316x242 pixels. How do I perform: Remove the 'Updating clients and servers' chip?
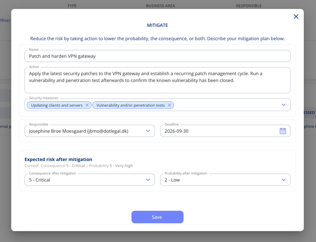pyautogui.click(x=87, y=105)
